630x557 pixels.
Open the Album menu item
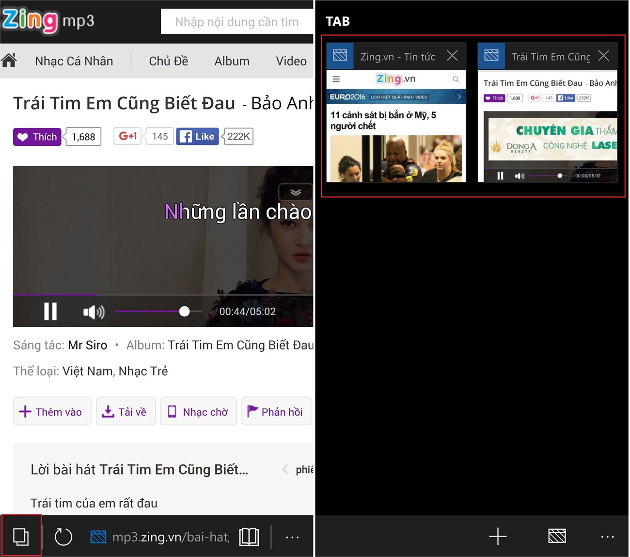(x=232, y=61)
